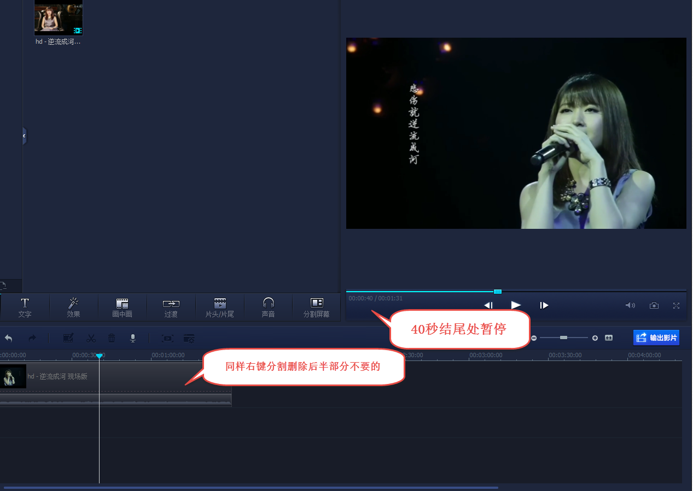Open the 声音 sound panel
The height and width of the screenshot is (491, 693).
[268, 308]
